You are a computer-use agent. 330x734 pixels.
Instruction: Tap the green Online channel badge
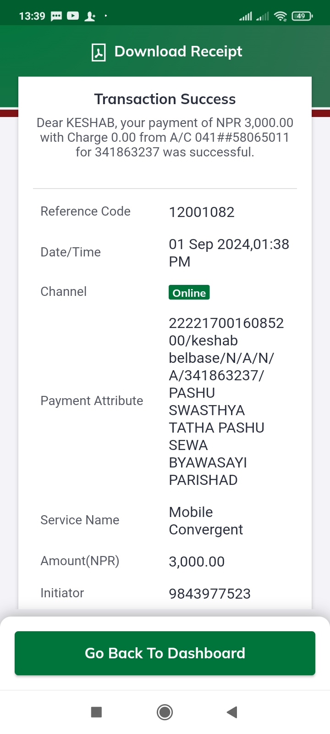(x=189, y=293)
